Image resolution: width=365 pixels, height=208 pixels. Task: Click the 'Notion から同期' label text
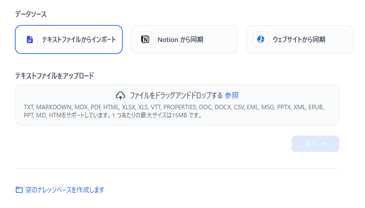click(180, 40)
